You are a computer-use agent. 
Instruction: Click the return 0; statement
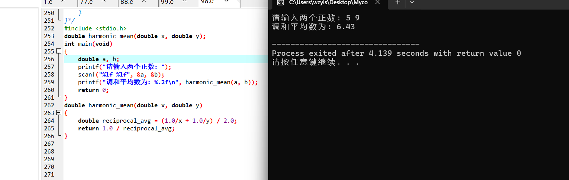pyautogui.click(x=93, y=90)
